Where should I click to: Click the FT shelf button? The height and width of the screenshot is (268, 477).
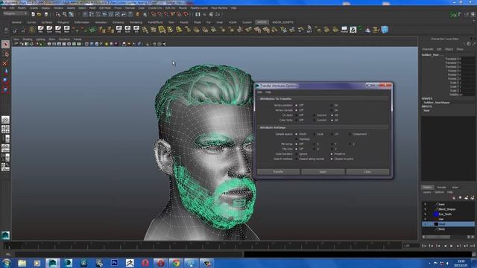click(23, 30)
